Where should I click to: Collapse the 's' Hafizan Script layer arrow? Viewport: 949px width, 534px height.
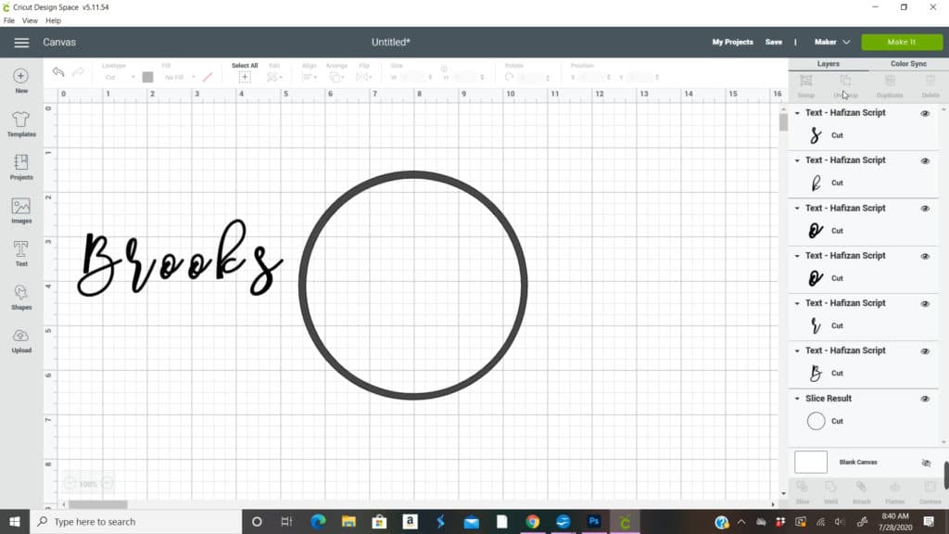click(797, 113)
